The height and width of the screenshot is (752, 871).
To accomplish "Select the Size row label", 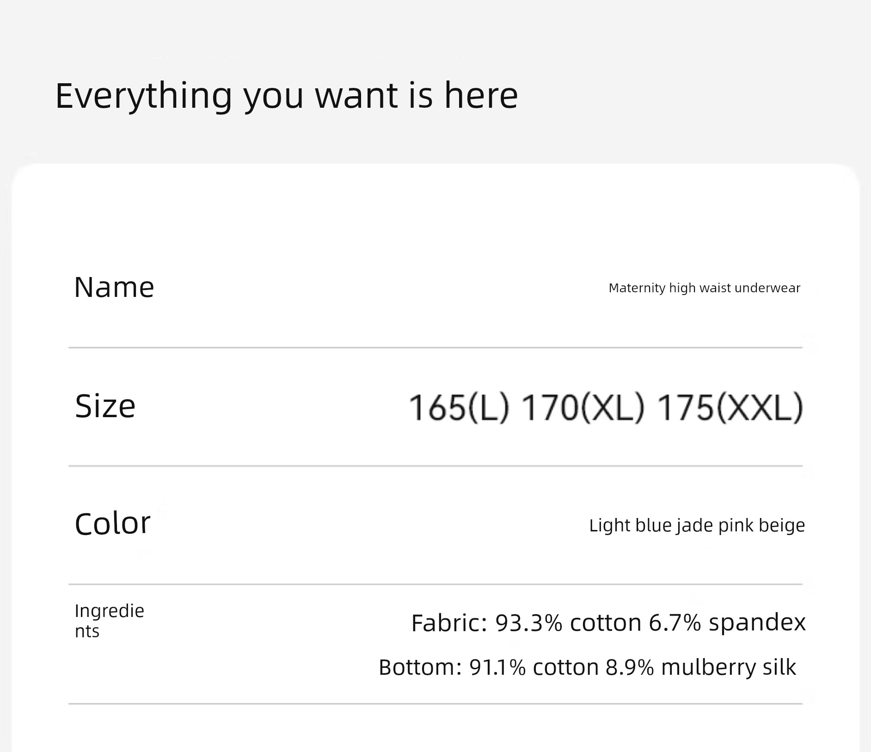I will (105, 406).
